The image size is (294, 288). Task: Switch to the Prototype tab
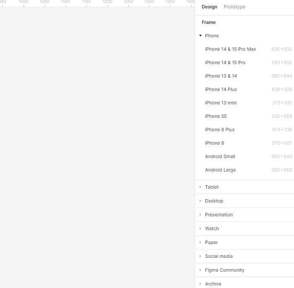coord(234,7)
